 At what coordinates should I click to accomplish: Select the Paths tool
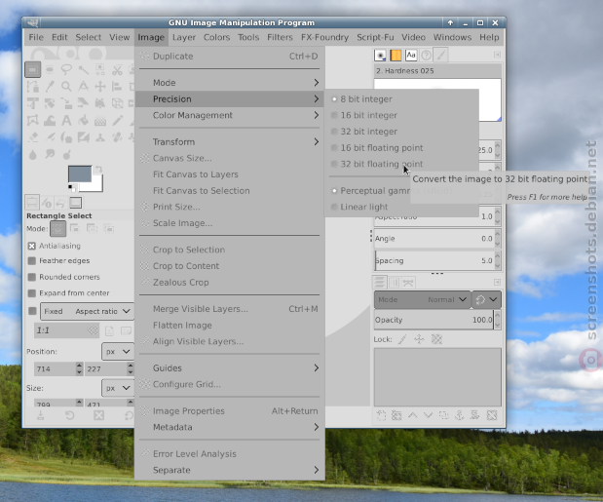point(33,87)
